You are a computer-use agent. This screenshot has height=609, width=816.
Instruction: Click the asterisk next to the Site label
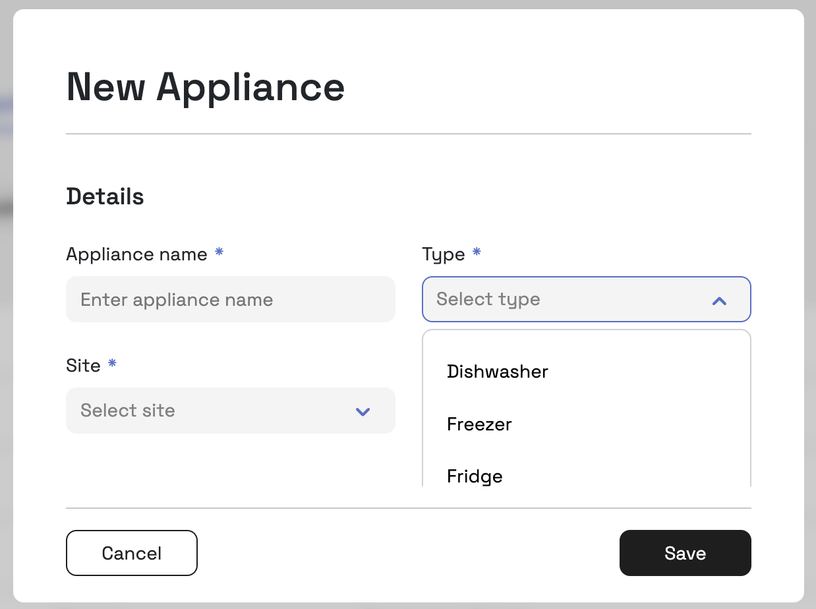point(112,364)
